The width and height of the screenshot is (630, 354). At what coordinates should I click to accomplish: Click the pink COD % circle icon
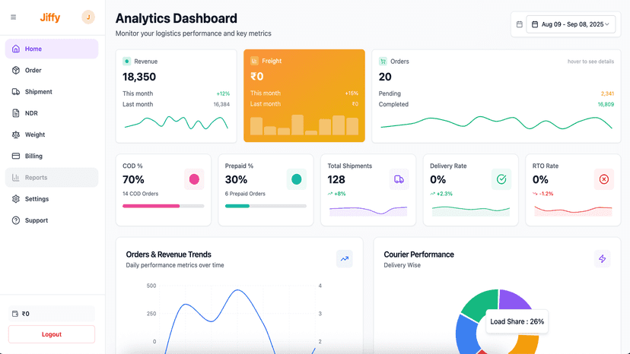194,179
